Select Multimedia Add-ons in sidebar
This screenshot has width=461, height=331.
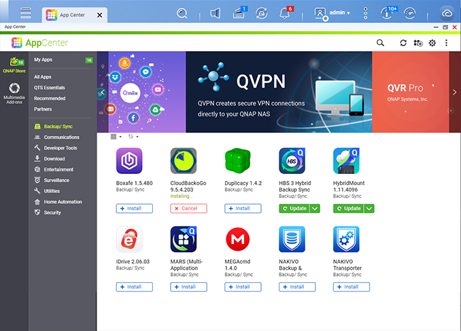coord(14,94)
